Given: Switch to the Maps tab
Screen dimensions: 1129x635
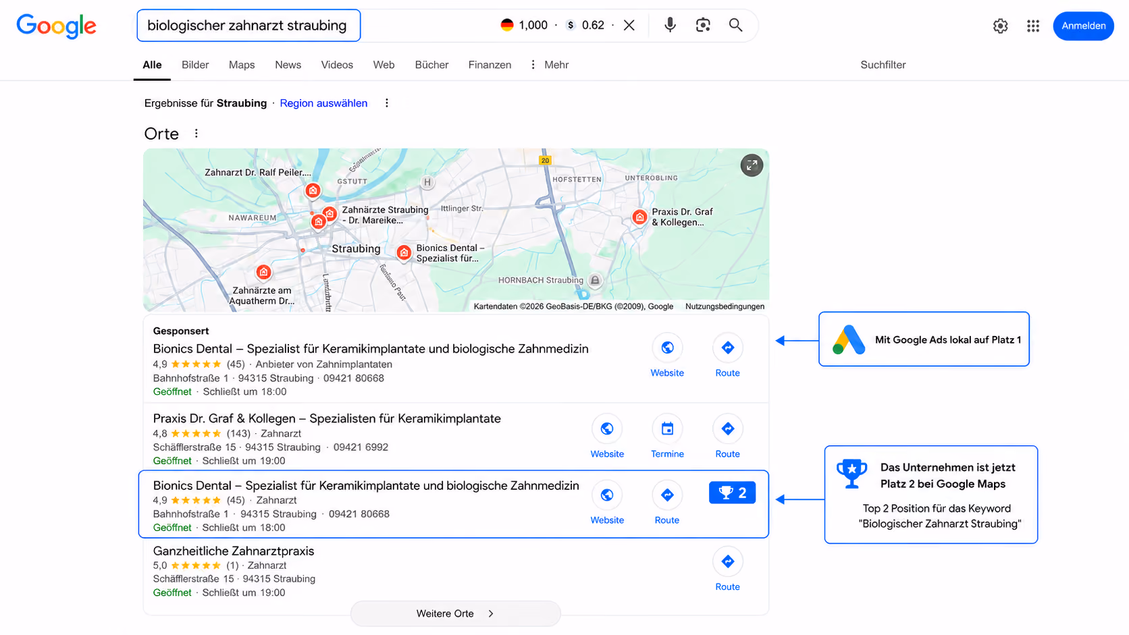Looking at the screenshot, I should click(x=242, y=65).
